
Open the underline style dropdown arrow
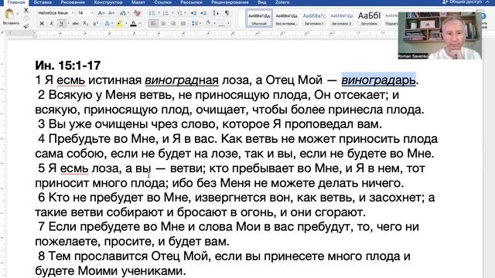pos(68,23)
